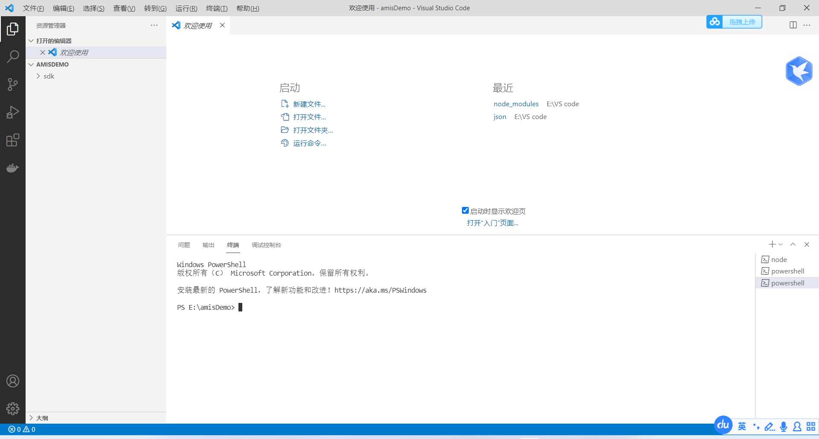819x439 pixels.
Task: Open recent folder node_modules
Action: coord(516,104)
